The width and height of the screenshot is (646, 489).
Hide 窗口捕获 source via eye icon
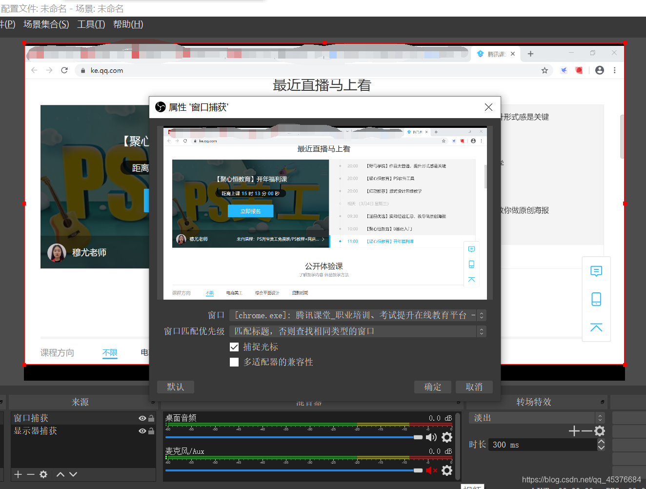(x=142, y=418)
